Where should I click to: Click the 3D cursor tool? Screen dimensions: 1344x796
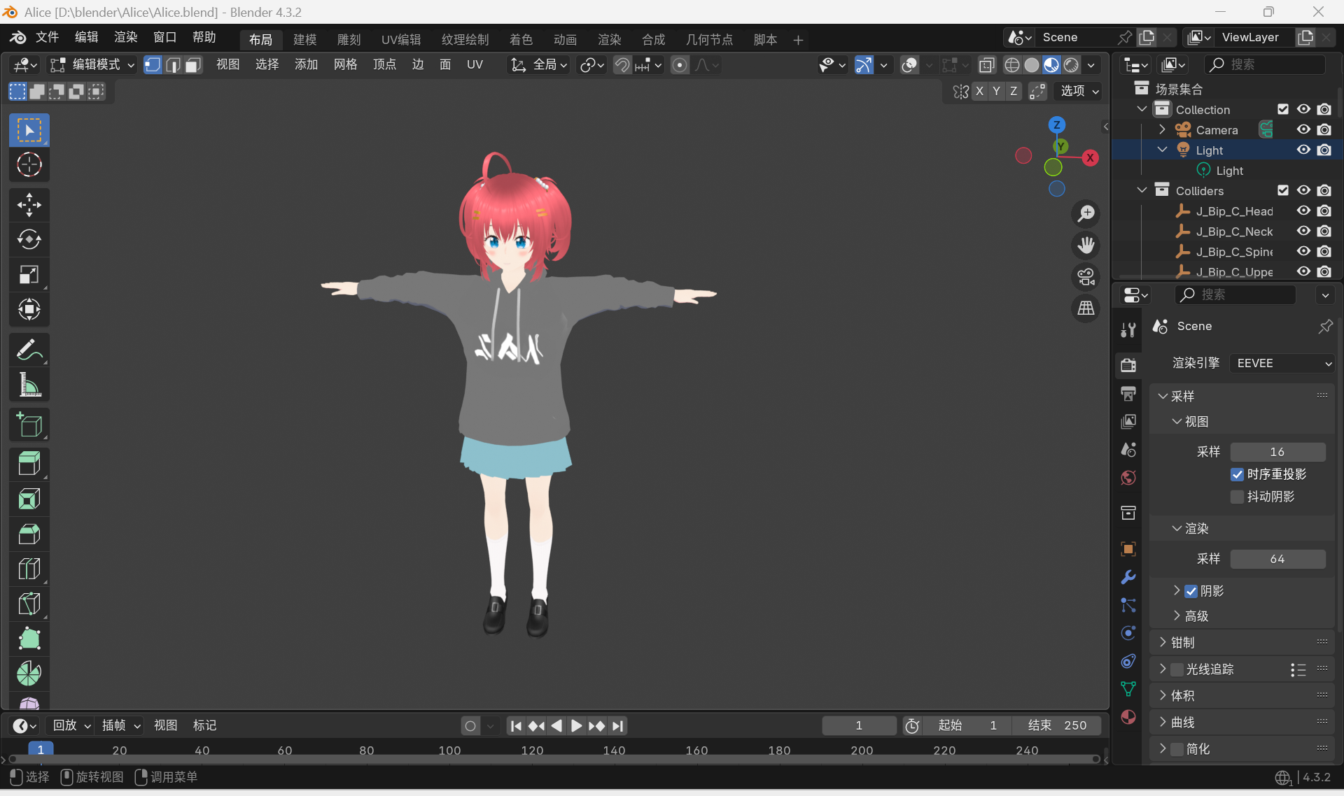pos(29,165)
